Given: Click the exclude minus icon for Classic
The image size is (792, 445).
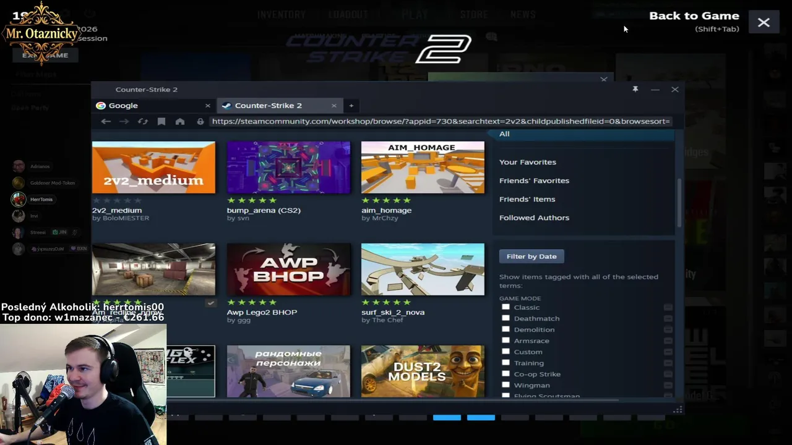Looking at the screenshot, I should (668, 307).
